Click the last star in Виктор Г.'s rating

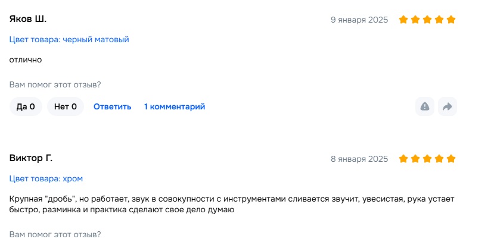click(x=451, y=159)
